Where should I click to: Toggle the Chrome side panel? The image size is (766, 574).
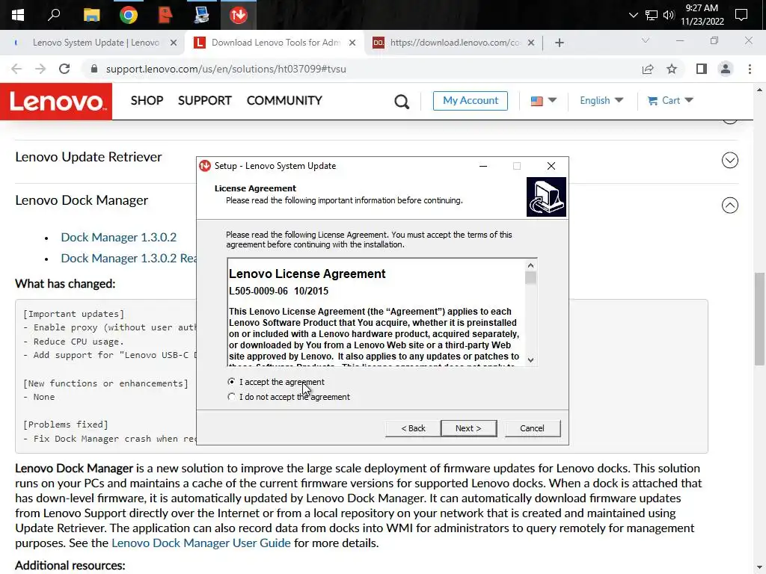(702, 69)
